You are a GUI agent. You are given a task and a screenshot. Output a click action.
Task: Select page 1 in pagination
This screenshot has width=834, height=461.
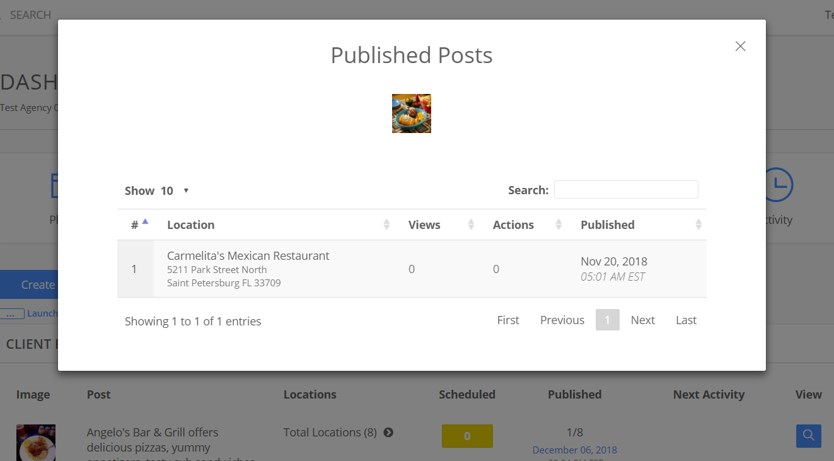pyautogui.click(x=607, y=320)
